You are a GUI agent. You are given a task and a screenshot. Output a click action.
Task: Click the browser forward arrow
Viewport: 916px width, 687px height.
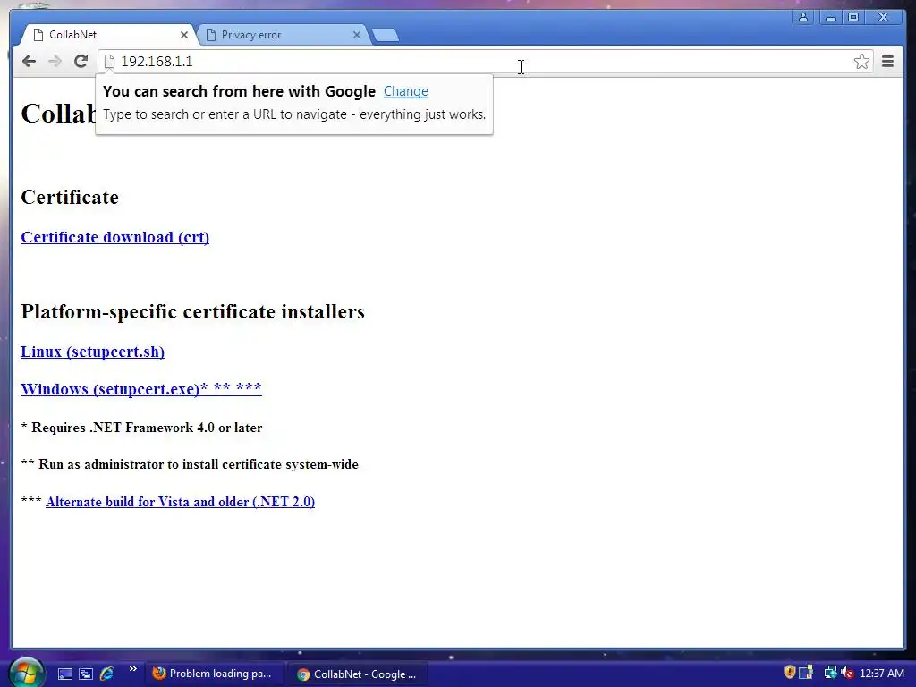tap(55, 62)
